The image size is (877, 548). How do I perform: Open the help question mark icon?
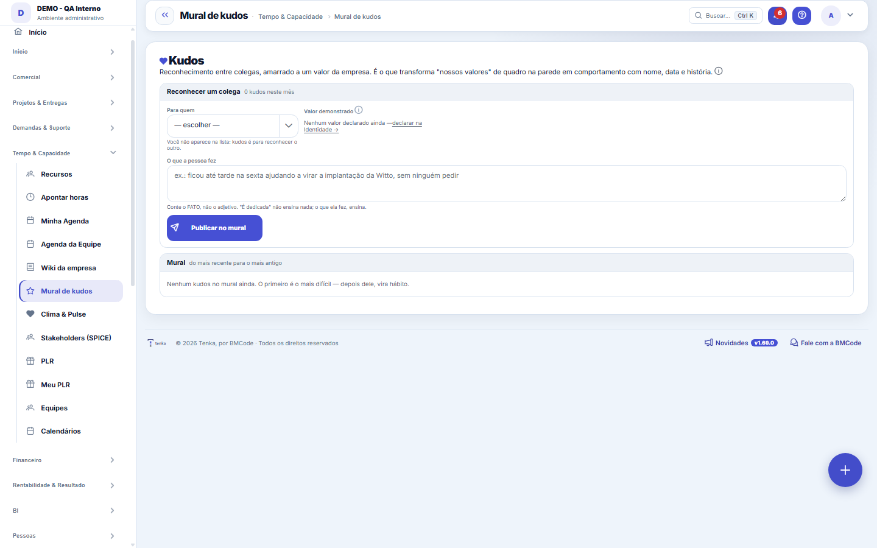point(801,15)
